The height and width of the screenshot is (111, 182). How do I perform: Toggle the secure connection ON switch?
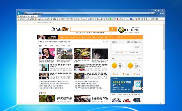point(119,53)
